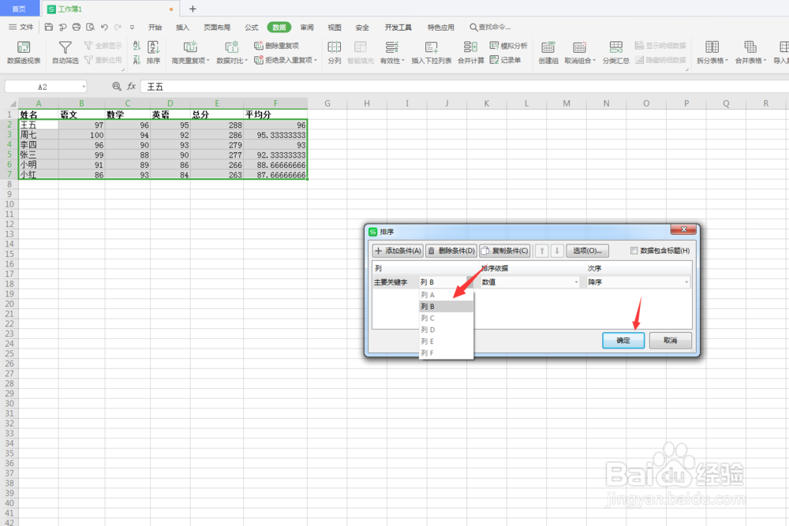Choose 列 E from the dropdown list
This screenshot has width=789, height=526.
pos(447,341)
